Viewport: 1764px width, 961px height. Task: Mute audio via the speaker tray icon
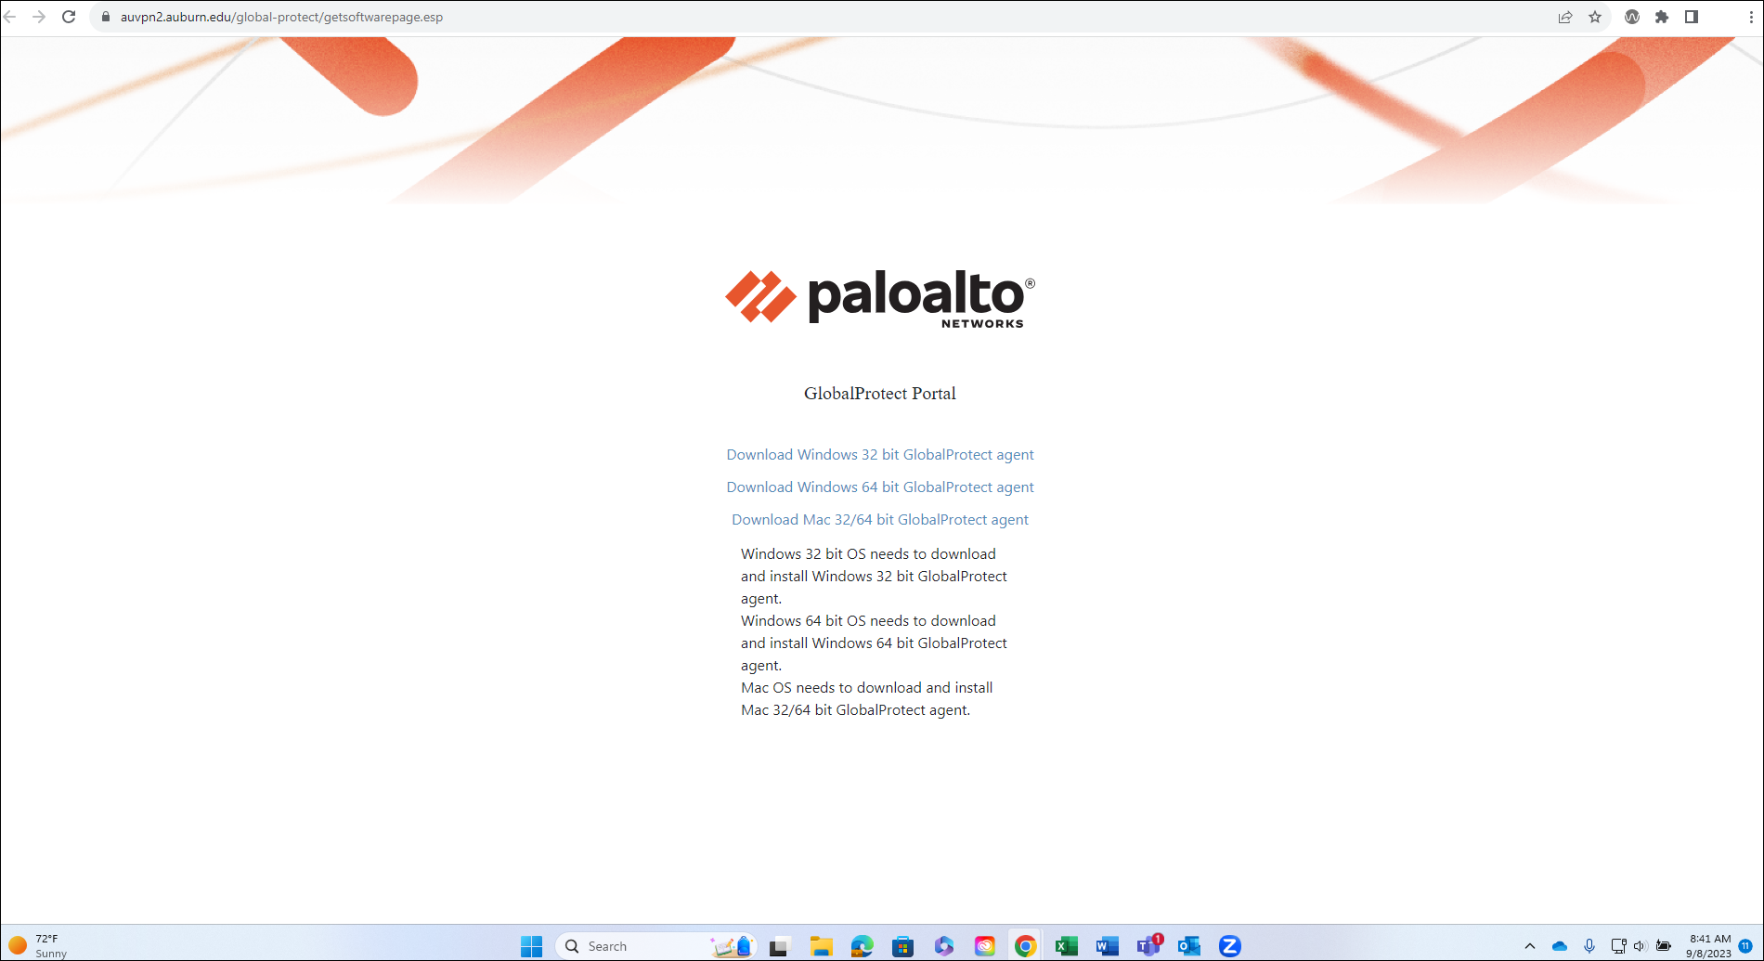[1640, 945]
